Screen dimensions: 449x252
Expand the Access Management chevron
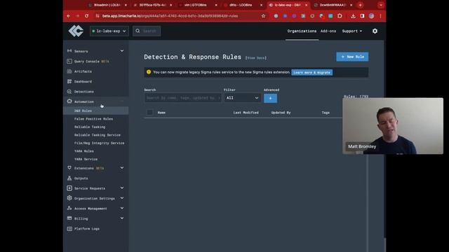tap(122, 208)
